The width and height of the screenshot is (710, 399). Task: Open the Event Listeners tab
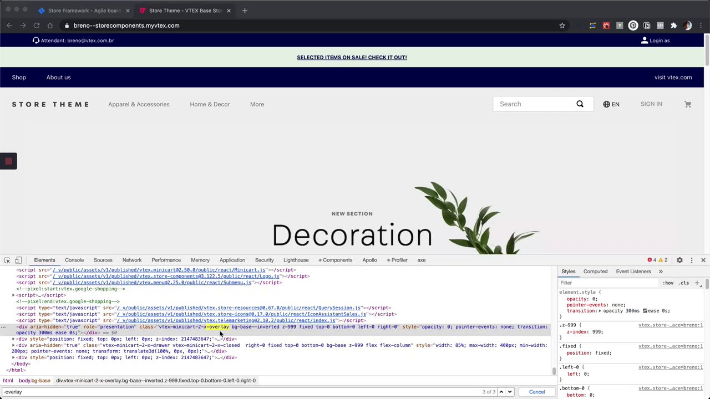[x=633, y=272]
